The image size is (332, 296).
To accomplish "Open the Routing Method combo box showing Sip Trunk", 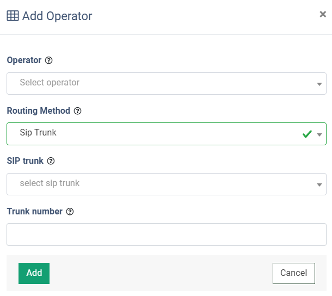I will pyautogui.click(x=152, y=133).
